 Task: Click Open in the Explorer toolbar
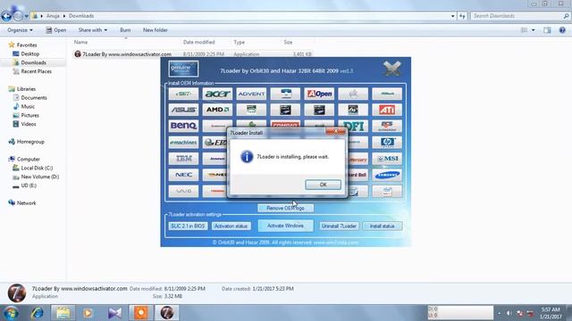55,30
